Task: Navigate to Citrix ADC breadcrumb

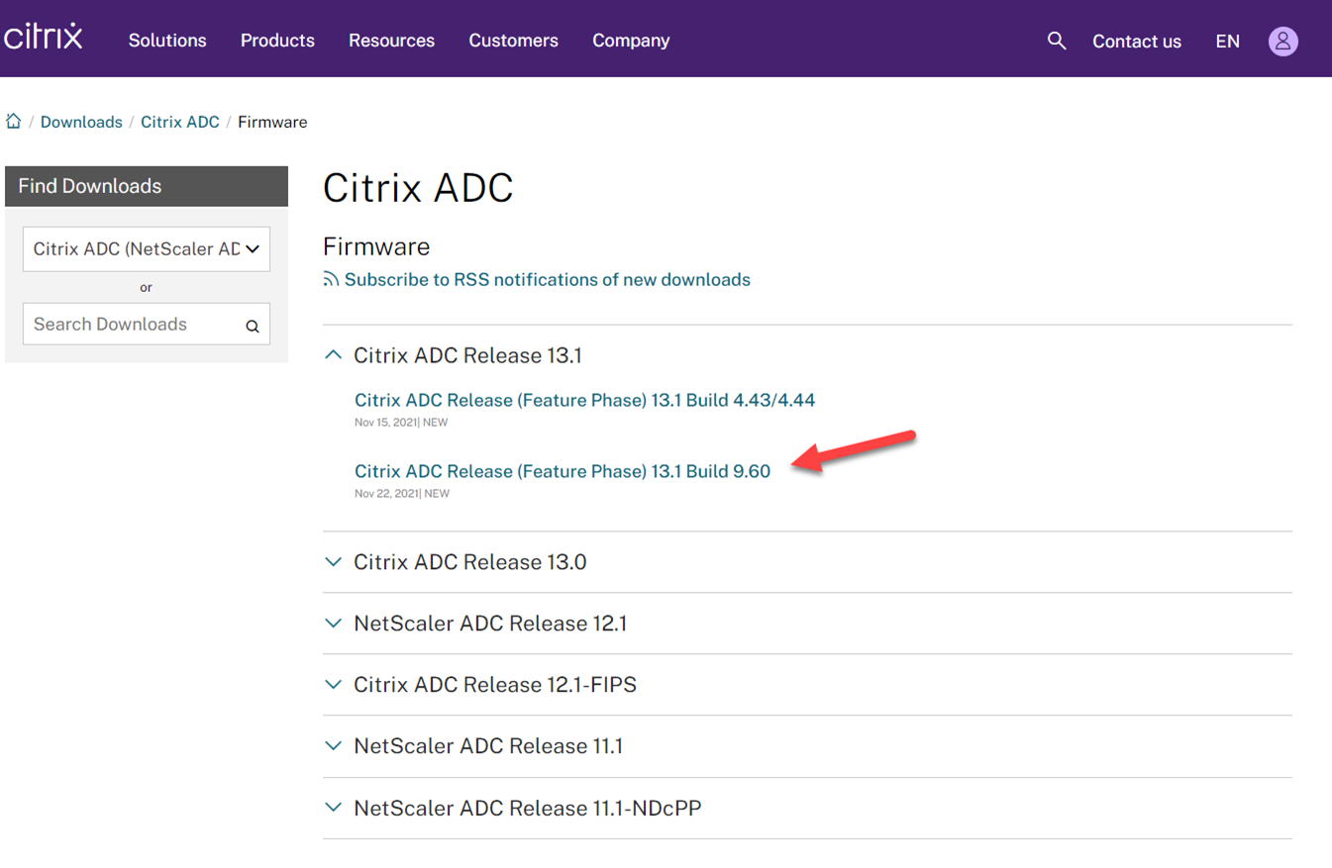Action: 180,122
